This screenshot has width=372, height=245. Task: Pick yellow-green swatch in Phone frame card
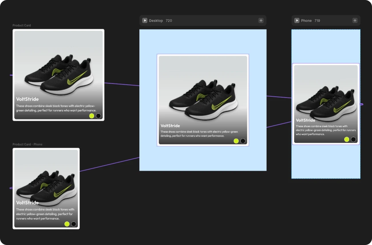347,139
